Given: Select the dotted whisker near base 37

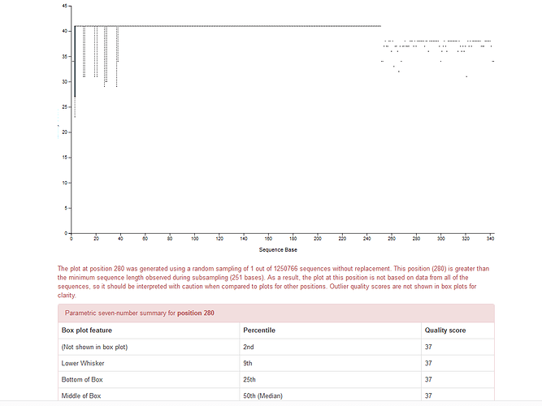Looking at the screenshot, I should (x=117, y=56).
